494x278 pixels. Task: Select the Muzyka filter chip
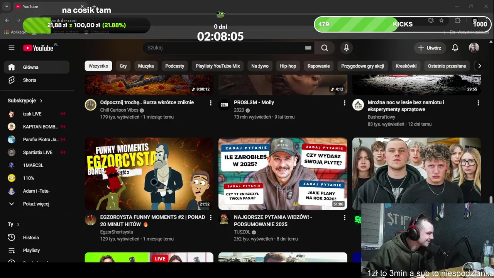[x=146, y=66]
